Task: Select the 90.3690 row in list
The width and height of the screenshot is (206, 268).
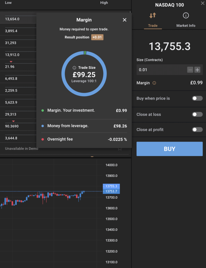Action: [x=18, y=126]
